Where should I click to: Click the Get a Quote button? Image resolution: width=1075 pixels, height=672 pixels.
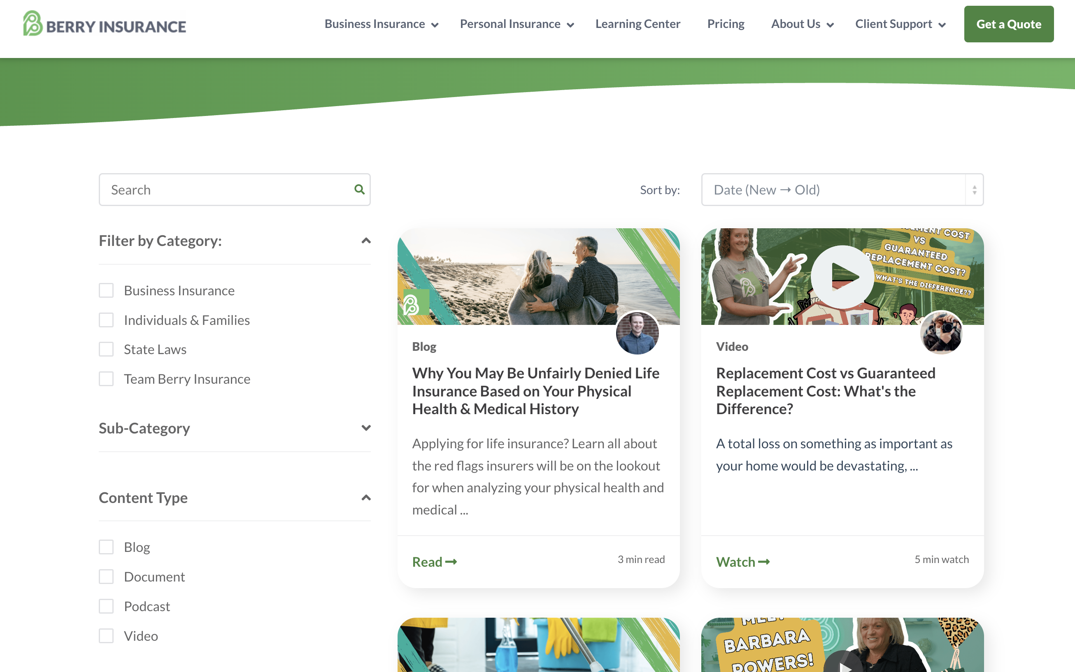coord(1008,24)
